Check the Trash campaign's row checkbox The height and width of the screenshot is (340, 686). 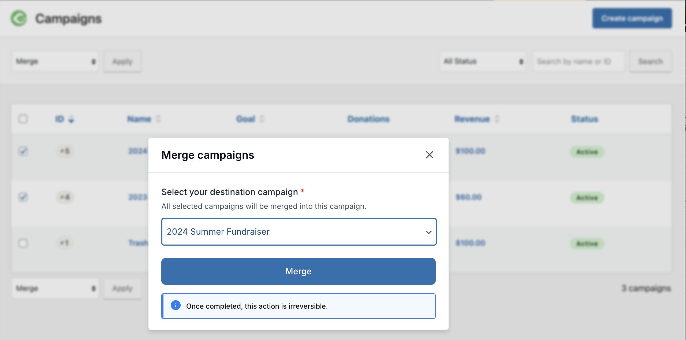point(24,243)
